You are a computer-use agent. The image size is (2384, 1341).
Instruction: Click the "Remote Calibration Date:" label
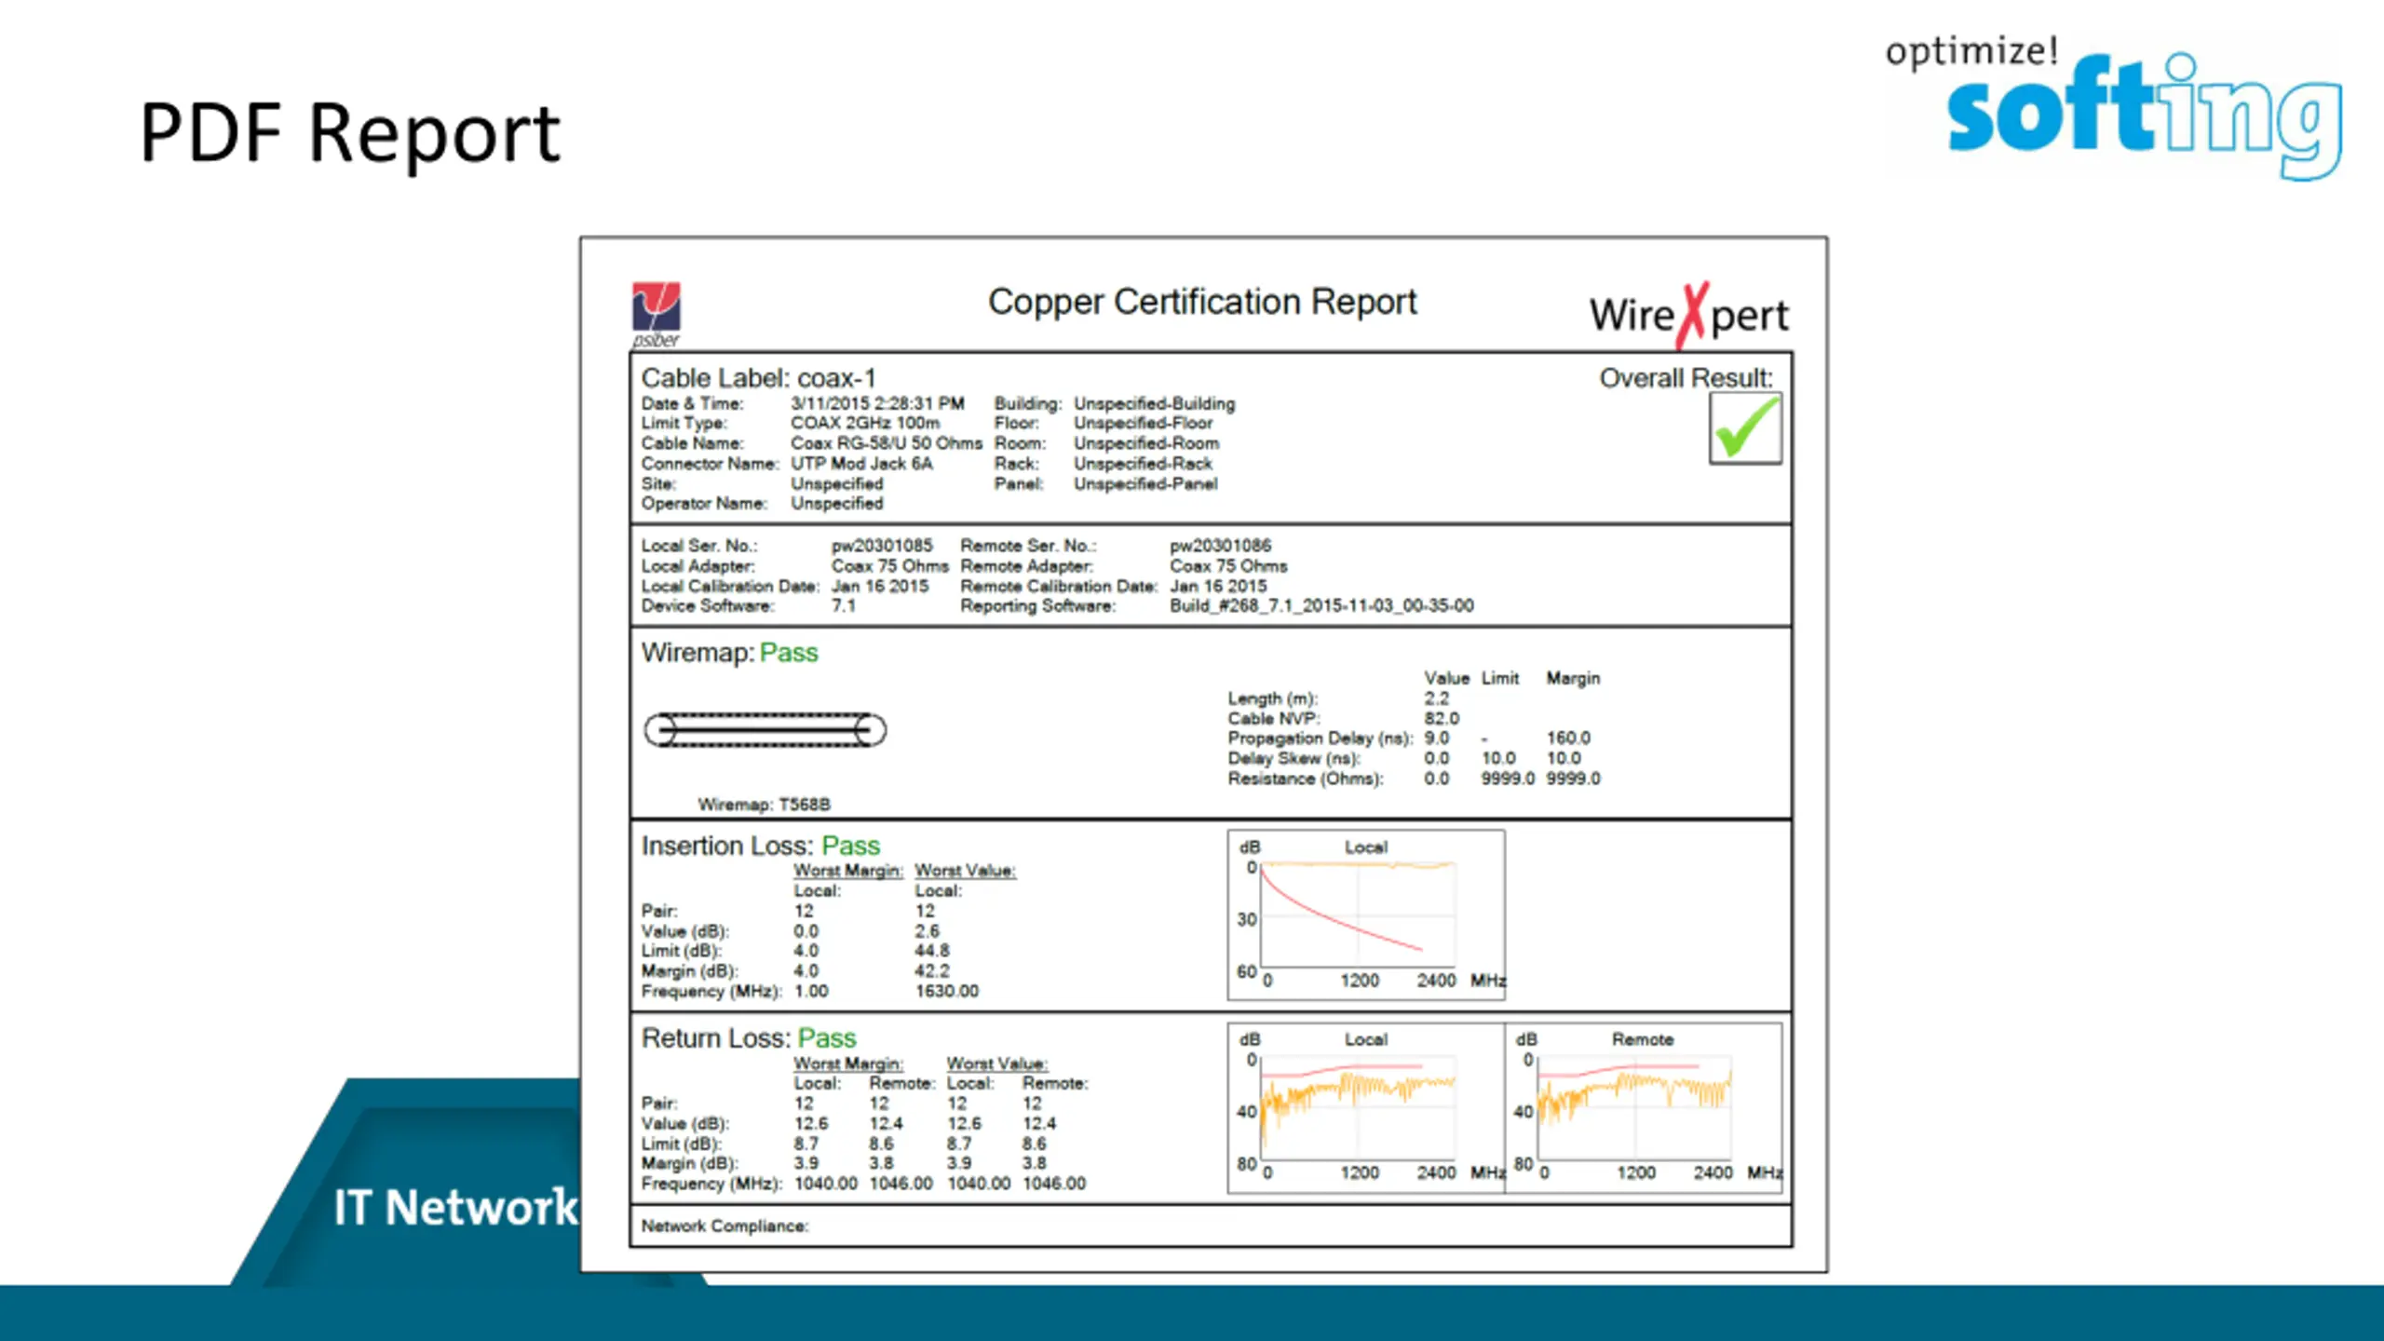tap(1059, 586)
